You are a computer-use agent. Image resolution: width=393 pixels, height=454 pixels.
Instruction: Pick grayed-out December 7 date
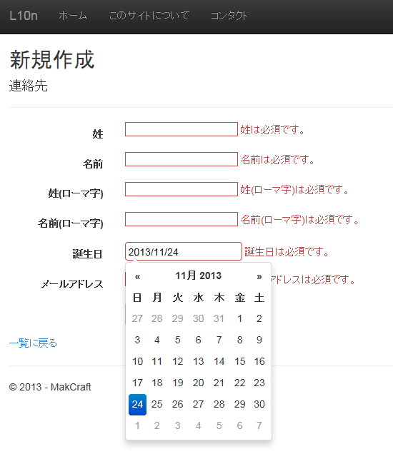[x=259, y=425]
